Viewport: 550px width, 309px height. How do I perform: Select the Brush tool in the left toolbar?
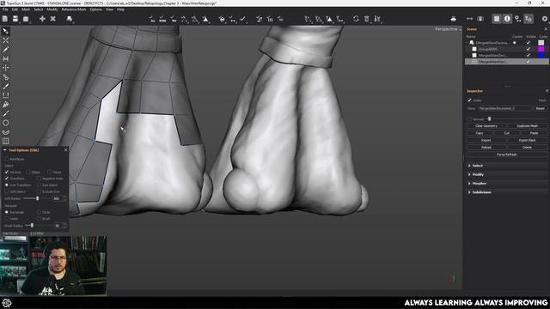coord(6,86)
